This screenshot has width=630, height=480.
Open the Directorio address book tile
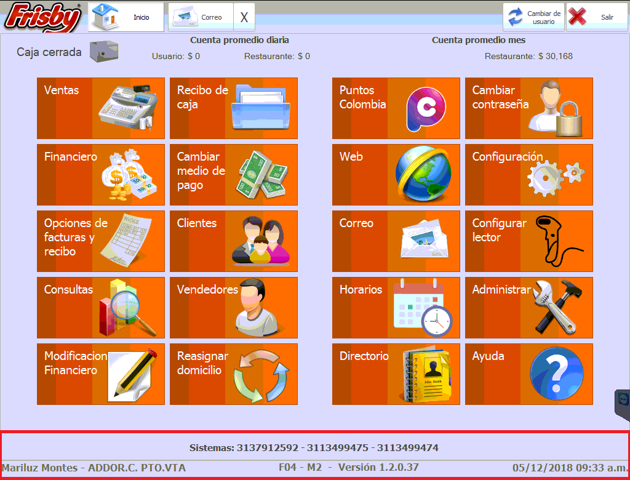coord(396,374)
